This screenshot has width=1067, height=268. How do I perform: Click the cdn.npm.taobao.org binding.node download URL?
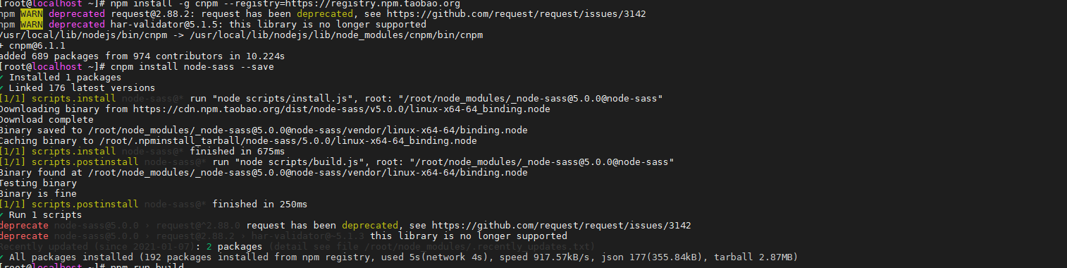342,109
